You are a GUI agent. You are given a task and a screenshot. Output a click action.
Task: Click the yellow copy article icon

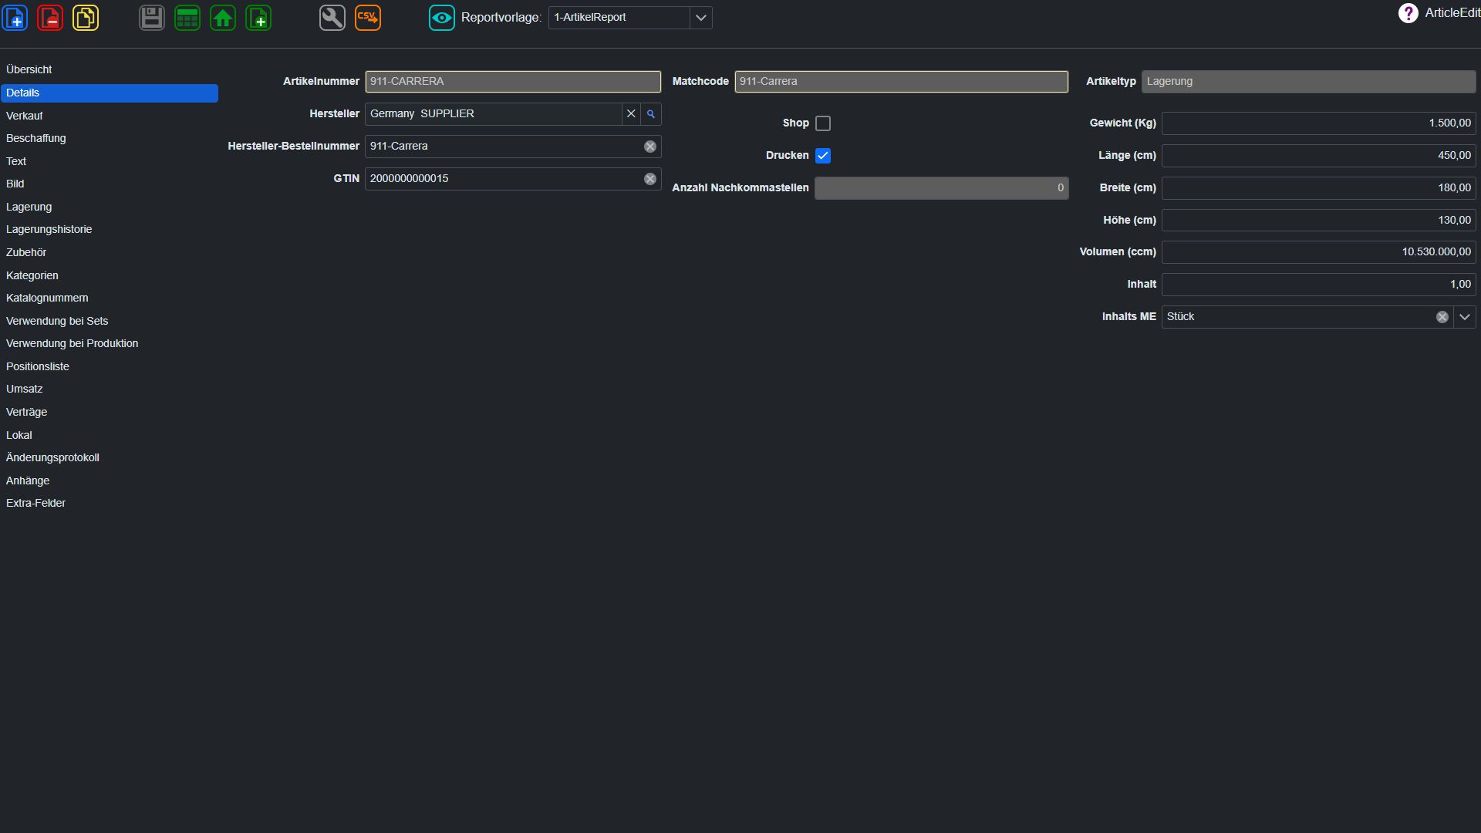tap(86, 18)
